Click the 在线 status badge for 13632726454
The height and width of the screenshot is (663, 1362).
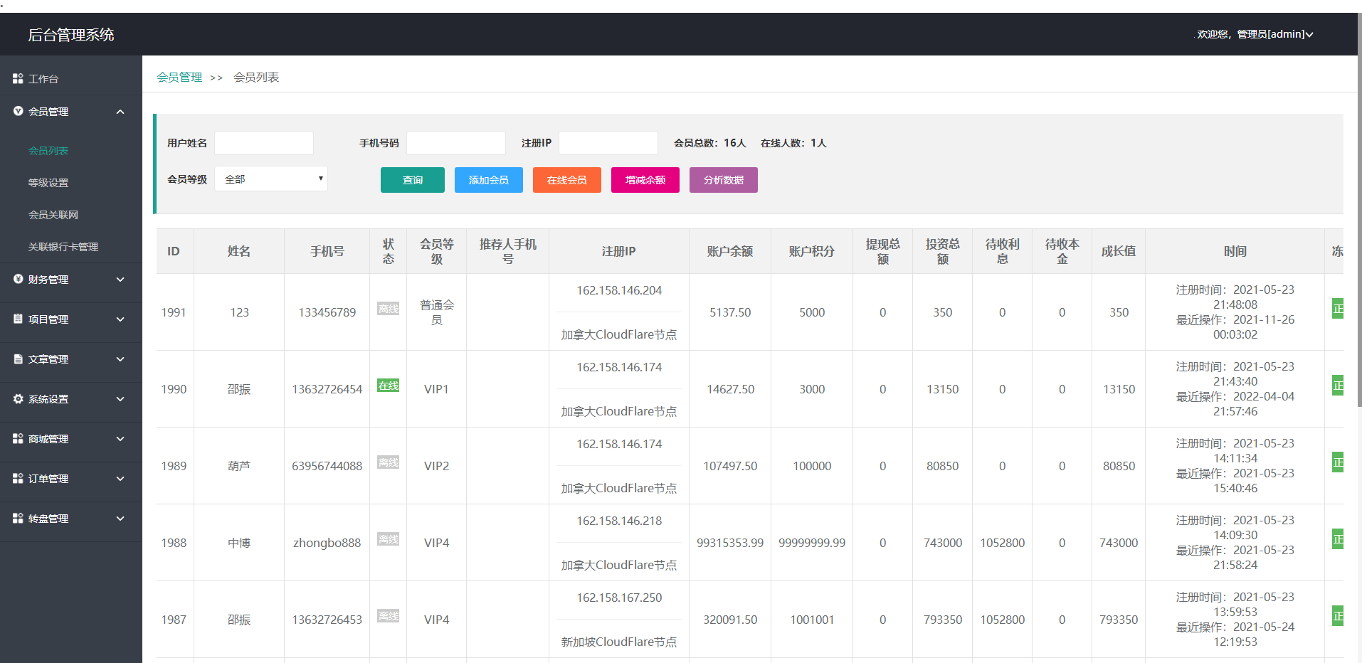tap(388, 386)
